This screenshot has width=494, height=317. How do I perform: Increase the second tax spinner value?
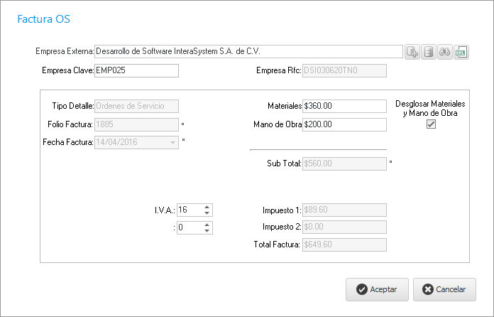[207, 225]
